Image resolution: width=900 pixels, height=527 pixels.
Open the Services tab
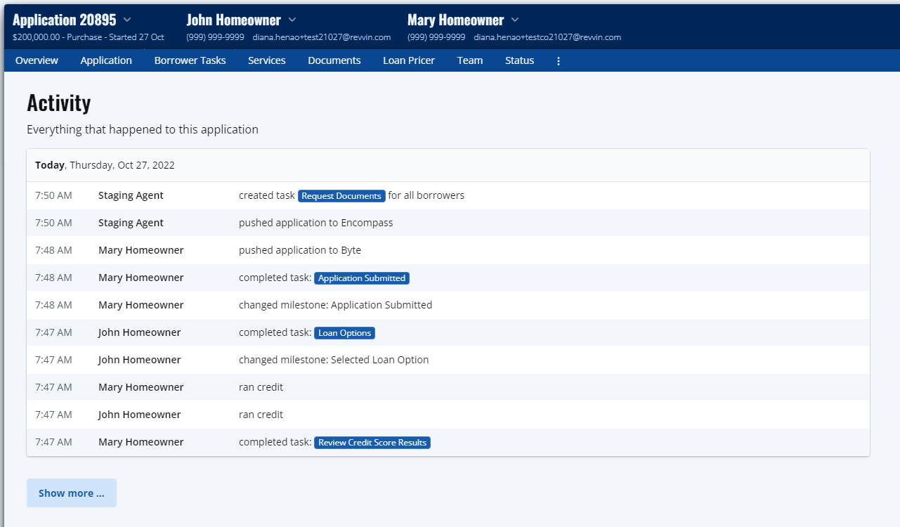point(266,60)
